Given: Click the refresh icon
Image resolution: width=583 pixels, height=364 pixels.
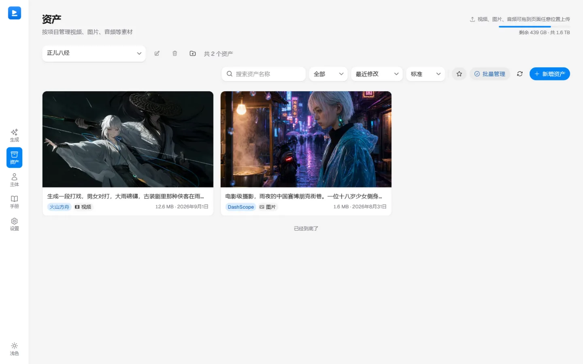Looking at the screenshot, I should pos(520,74).
